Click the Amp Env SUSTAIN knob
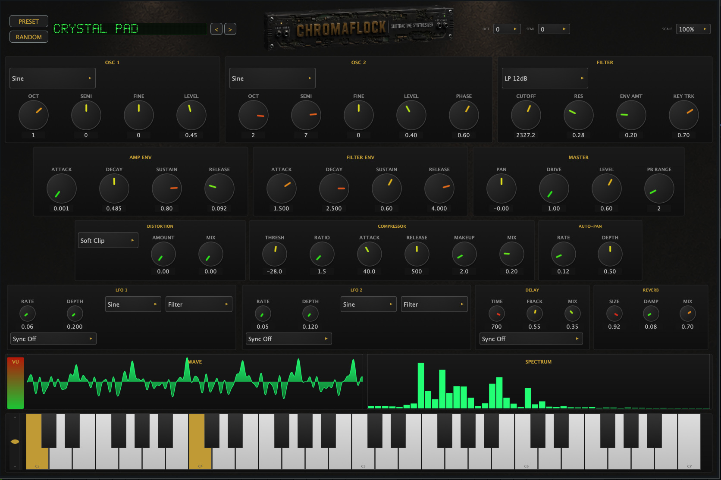Screen dimensions: 721x480 [166, 188]
